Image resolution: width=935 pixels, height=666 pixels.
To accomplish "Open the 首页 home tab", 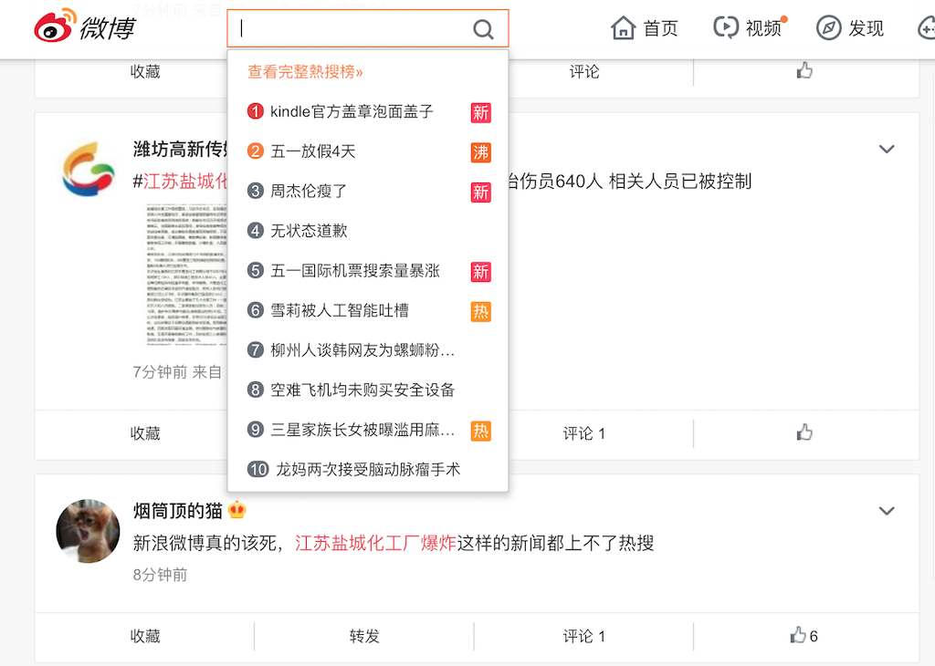I will tap(645, 28).
